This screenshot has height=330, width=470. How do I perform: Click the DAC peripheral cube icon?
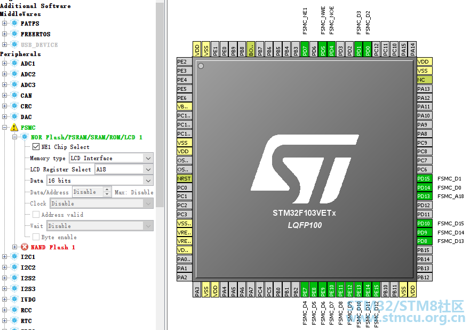click(x=14, y=117)
